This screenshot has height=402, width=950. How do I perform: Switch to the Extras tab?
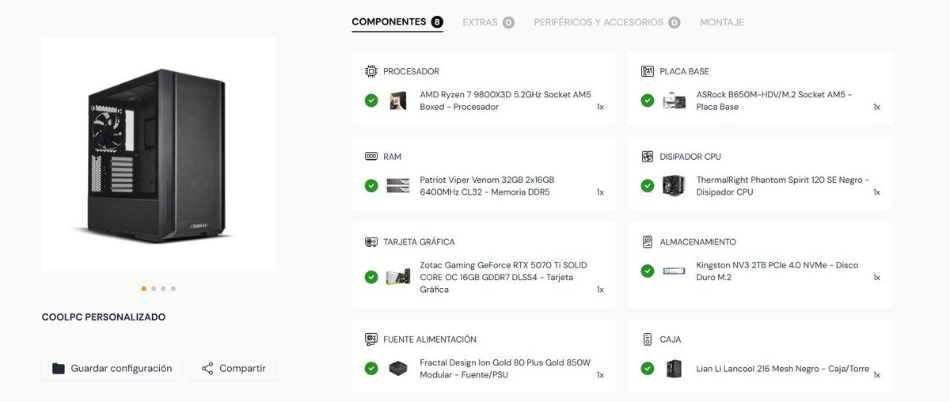[x=488, y=22]
